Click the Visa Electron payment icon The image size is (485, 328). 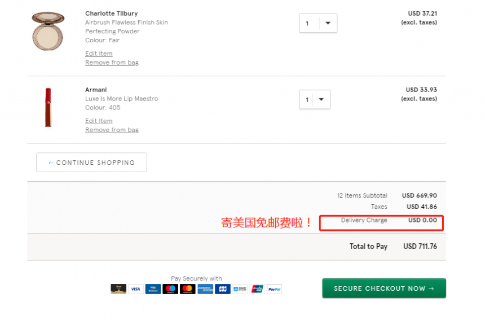pos(153,288)
